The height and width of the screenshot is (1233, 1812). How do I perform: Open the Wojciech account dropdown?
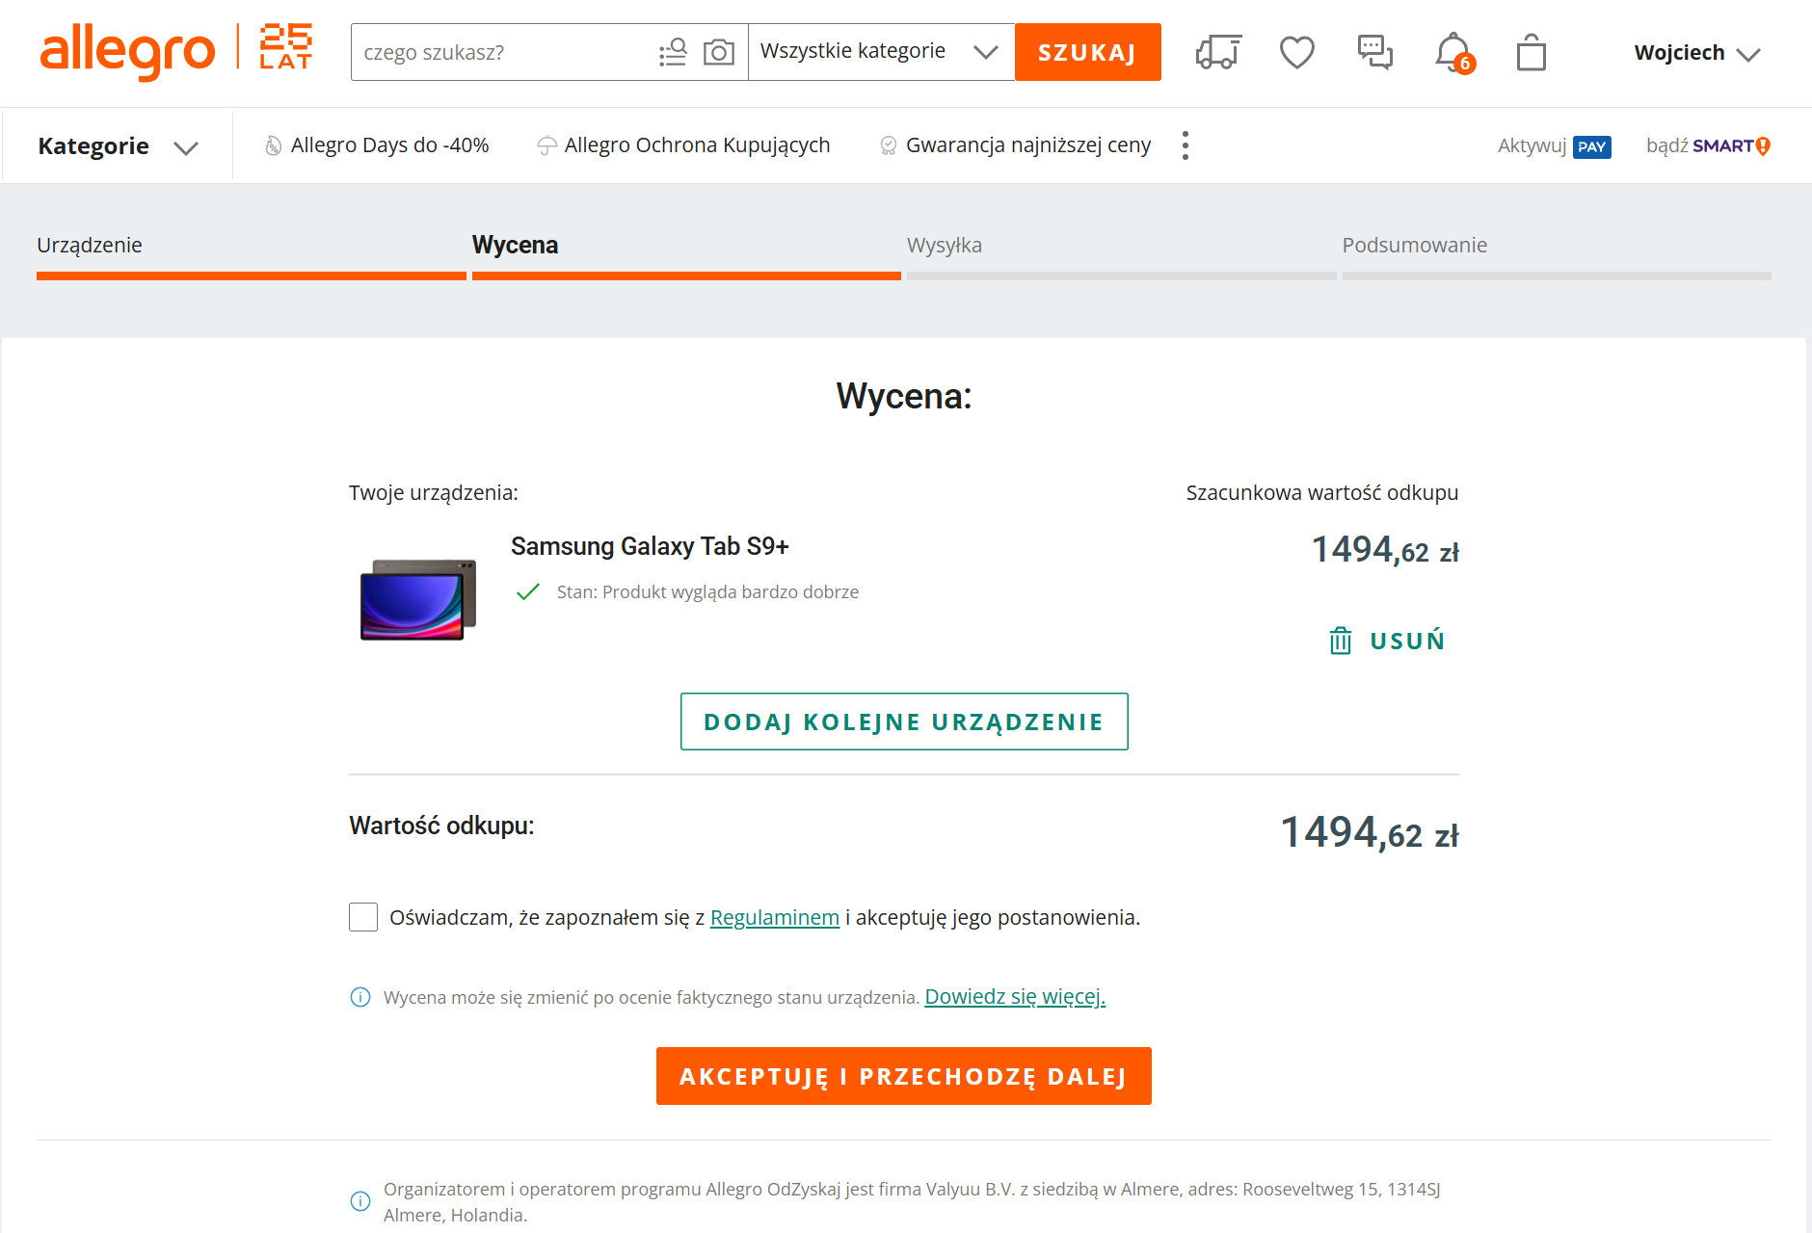[x=1696, y=53]
